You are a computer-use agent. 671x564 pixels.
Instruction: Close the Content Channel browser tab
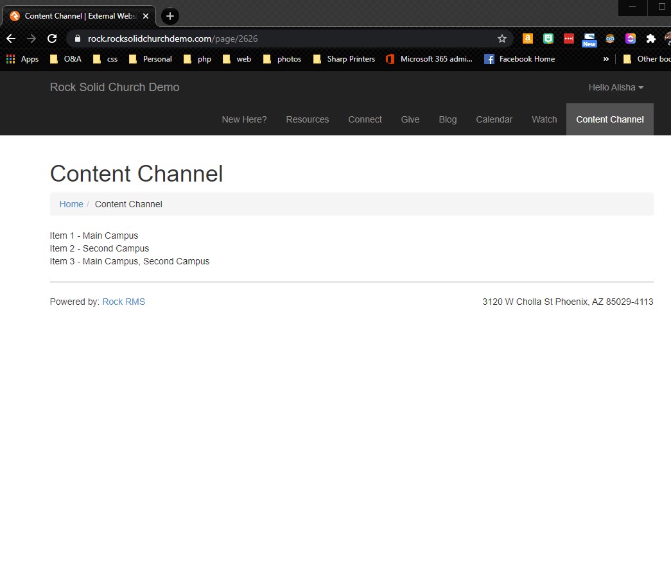[x=146, y=16]
